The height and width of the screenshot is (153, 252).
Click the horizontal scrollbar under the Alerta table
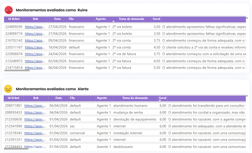pos(16,148)
